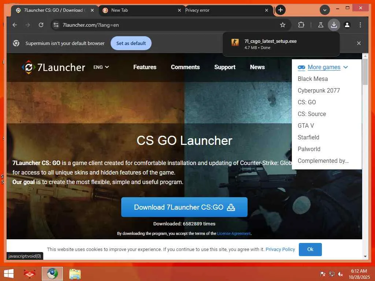Open the tab search dropdown
The image size is (375, 281).
[325, 10]
